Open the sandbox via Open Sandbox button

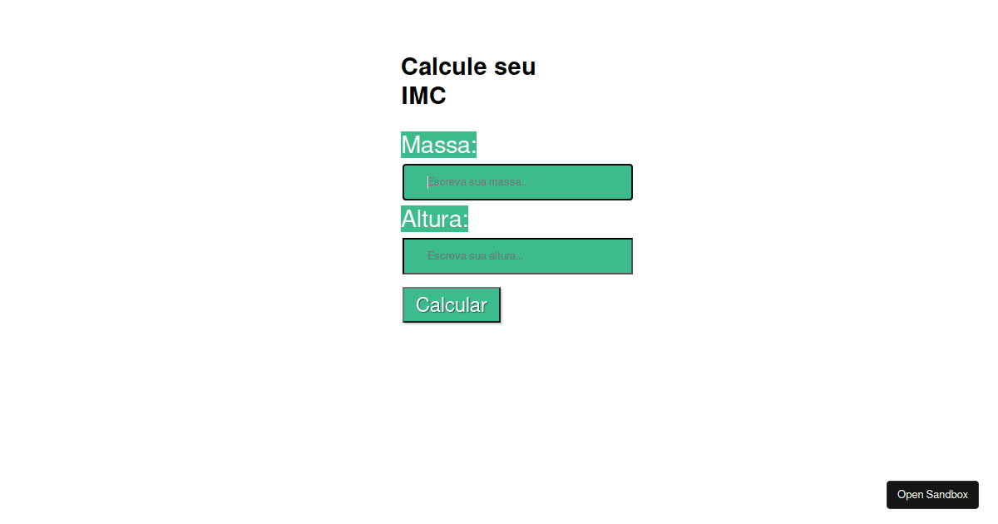pos(932,494)
